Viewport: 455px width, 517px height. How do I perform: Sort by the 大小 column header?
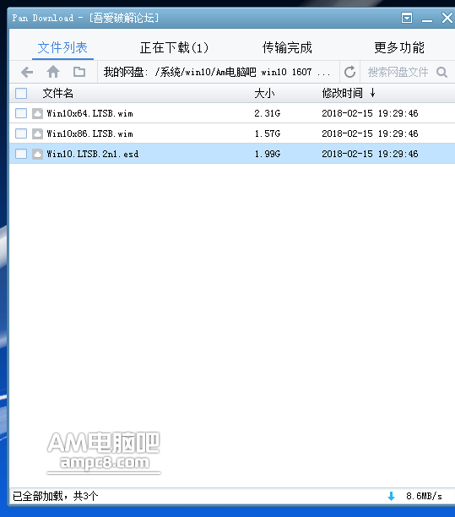[264, 93]
